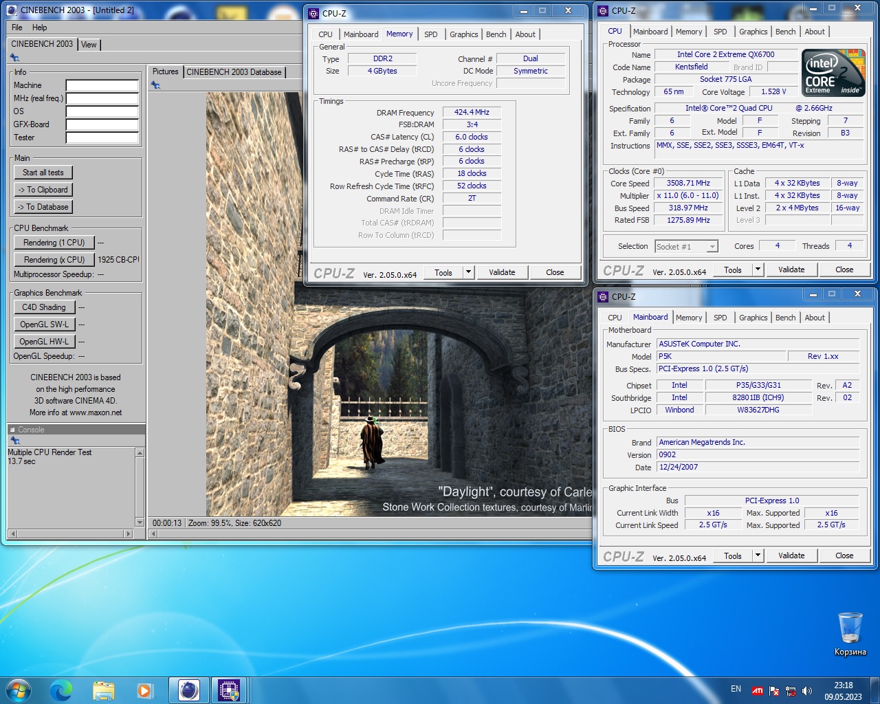Switch to the View tab in CINEBENCH
Image resolution: width=880 pixels, height=704 pixels.
click(x=89, y=45)
